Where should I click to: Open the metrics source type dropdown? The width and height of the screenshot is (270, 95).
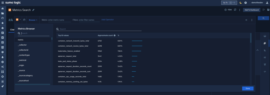tap(18, 19)
